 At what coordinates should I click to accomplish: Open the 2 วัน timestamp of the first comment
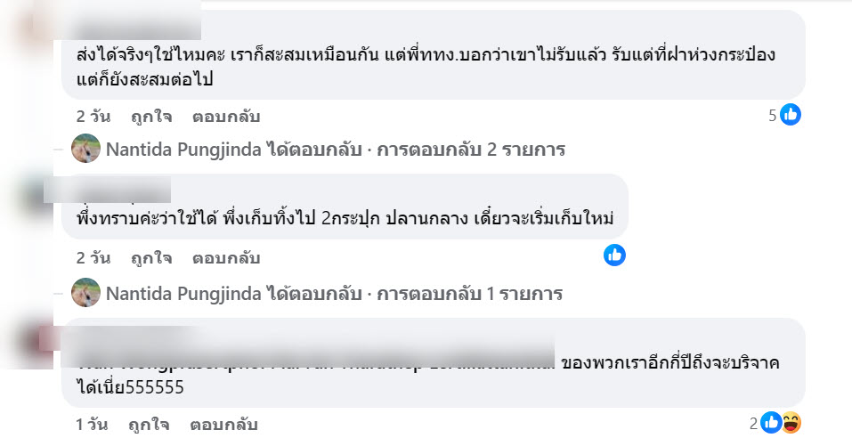click(x=93, y=117)
